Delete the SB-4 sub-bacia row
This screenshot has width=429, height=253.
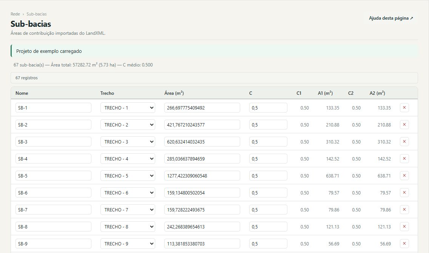click(404, 159)
